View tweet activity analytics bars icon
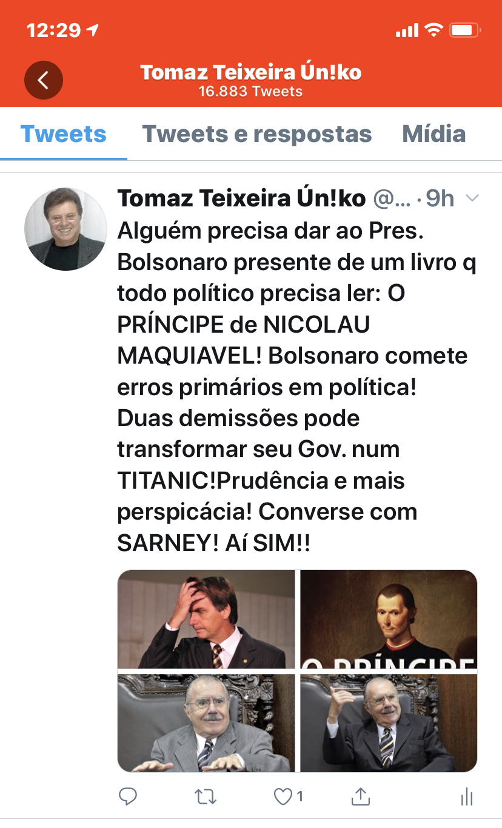The width and height of the screenshot is (502, 828). (466, 796)
